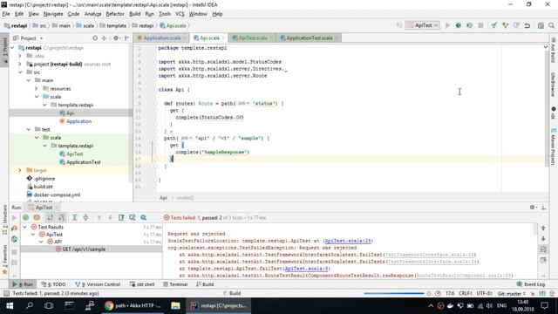Run the ApiTest configuration with play icon
The width and height of the screenshot is (558, 314).
(447, 25)
